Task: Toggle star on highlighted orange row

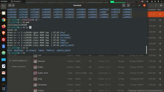Action: point(160,14)
